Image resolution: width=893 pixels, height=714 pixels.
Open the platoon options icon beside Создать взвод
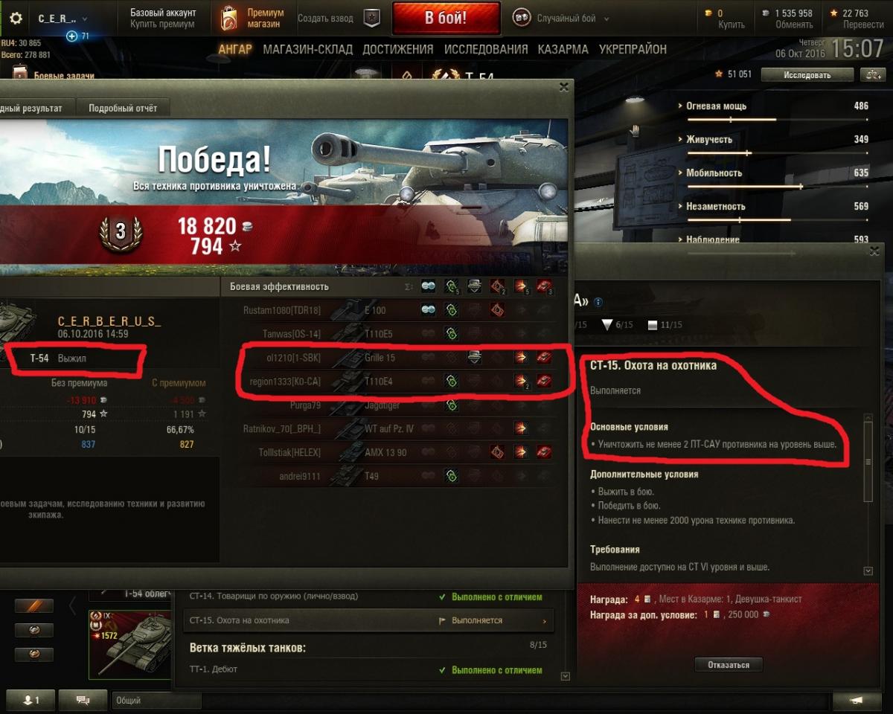371,19
